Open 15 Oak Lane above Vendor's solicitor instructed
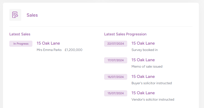204x108 pixels. 143,93
